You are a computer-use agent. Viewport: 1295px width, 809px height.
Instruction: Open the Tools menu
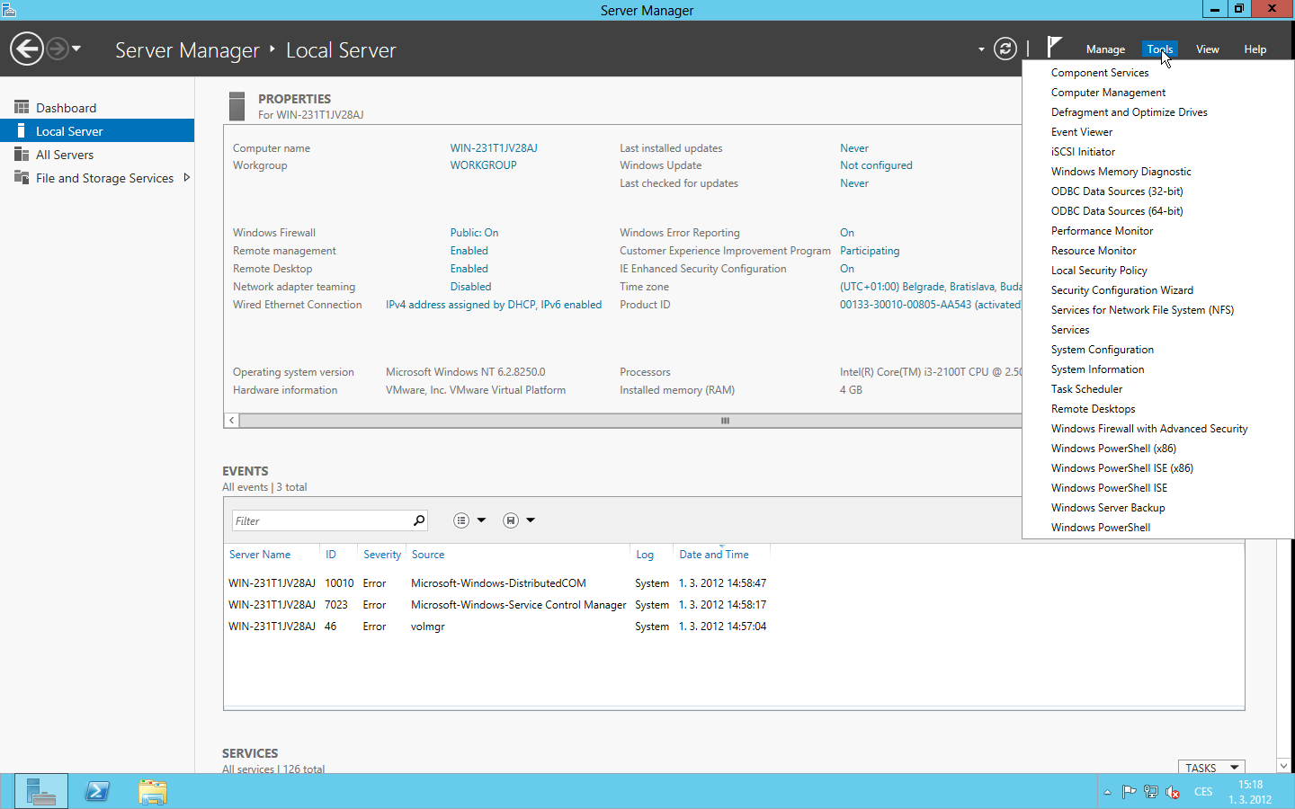coord(1159,49)
